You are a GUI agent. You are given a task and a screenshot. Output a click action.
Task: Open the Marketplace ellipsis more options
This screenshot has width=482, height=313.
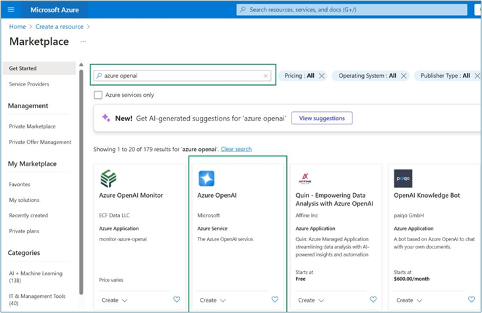pos(83,42)
